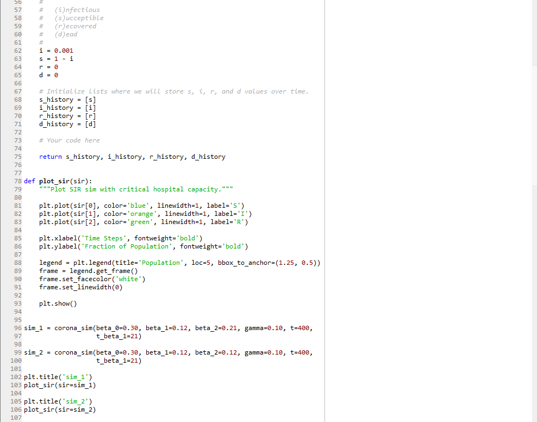The height and width of the screenshot is (422, 537).
Task: Select the plot_sir(sir=sim_2) call
Action: tap(60, 409)
